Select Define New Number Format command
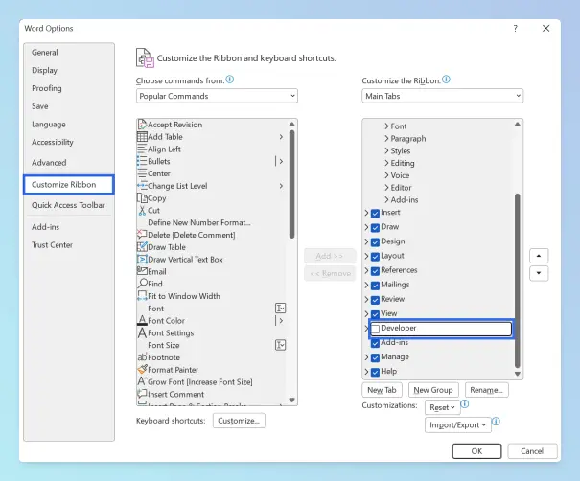This screenshot has height=481, width=580. coord(199,222)
